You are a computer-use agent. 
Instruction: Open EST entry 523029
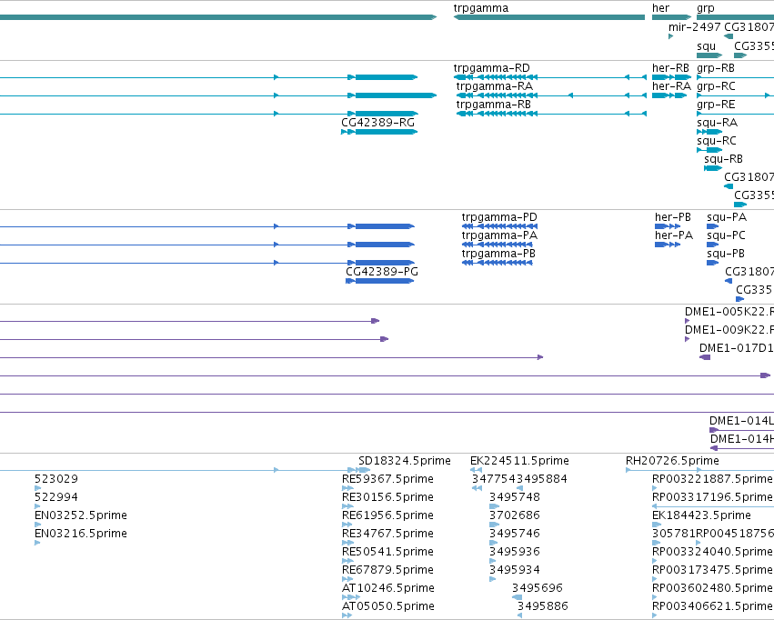tap(56, 479)
